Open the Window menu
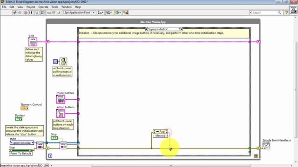The image size is (298, 167). click(x=67, y=7)
